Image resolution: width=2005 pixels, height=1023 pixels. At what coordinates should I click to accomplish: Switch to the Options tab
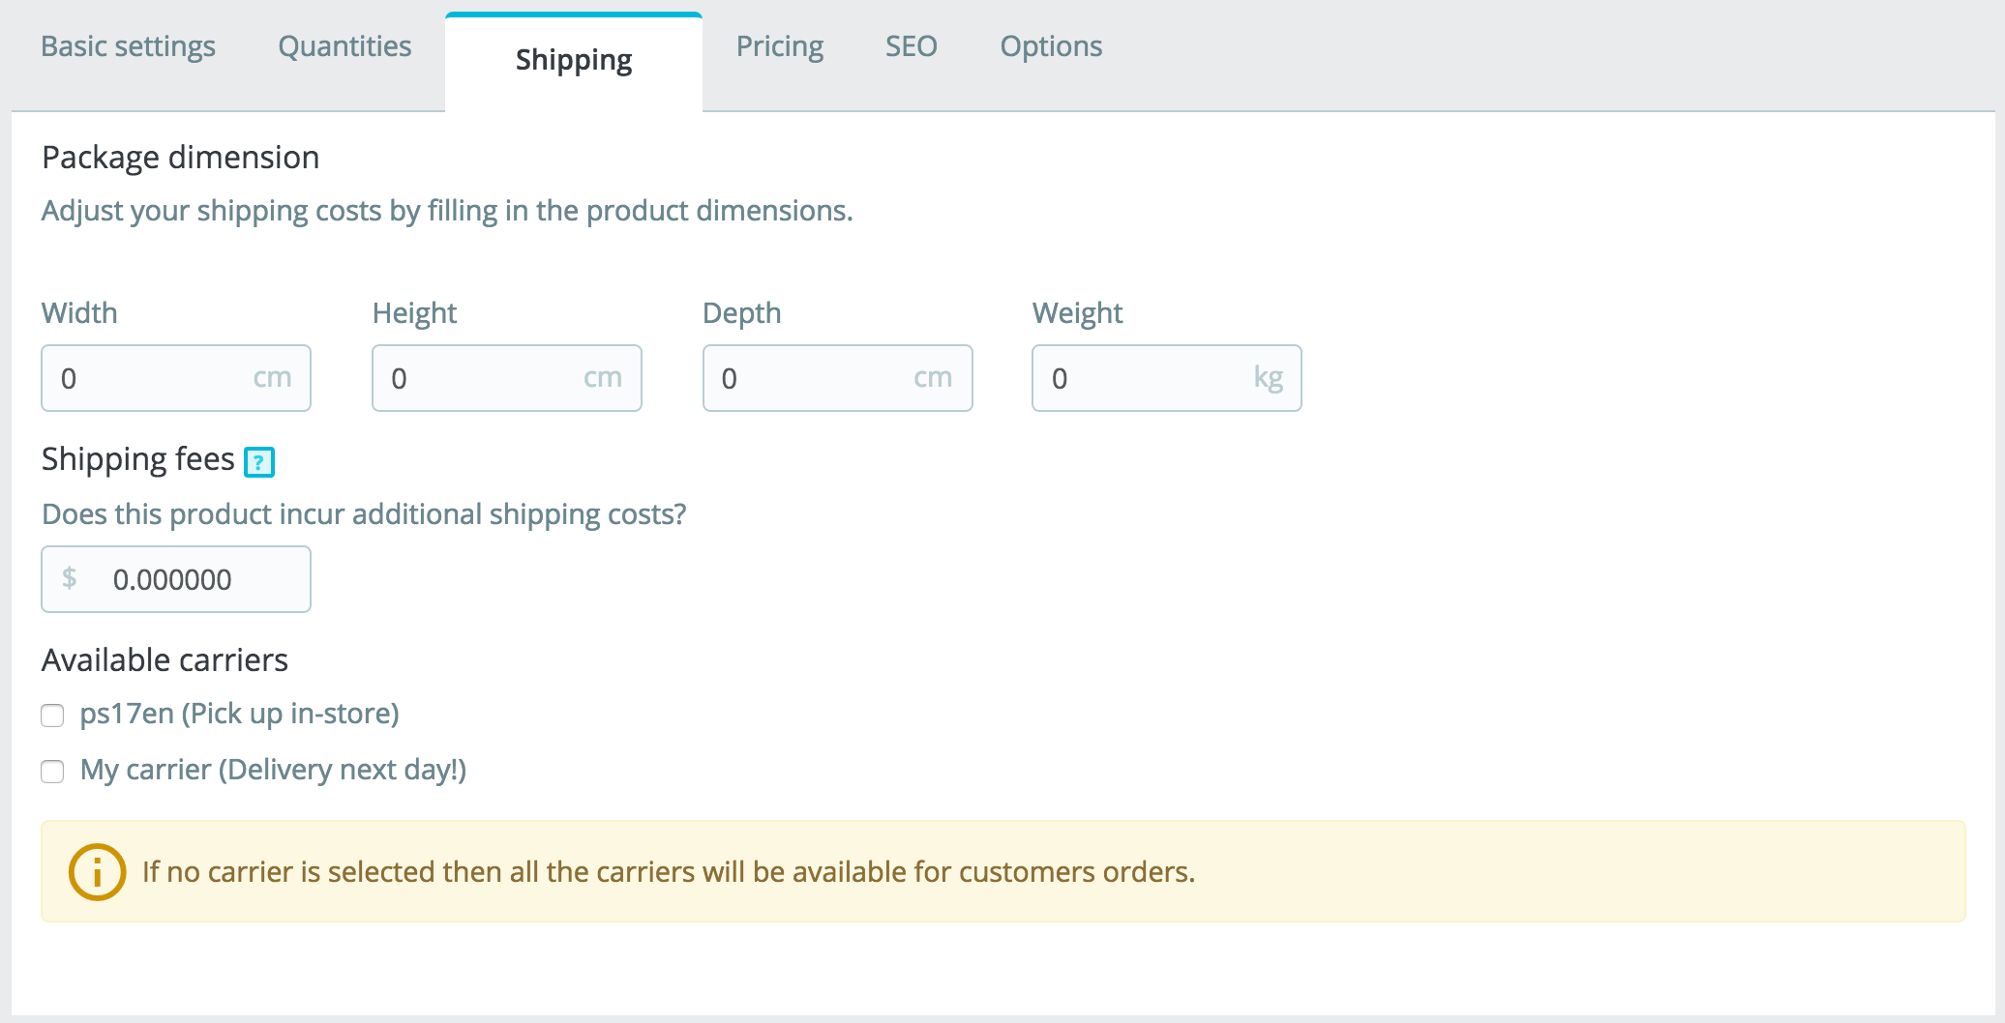tap(1051, 46)
